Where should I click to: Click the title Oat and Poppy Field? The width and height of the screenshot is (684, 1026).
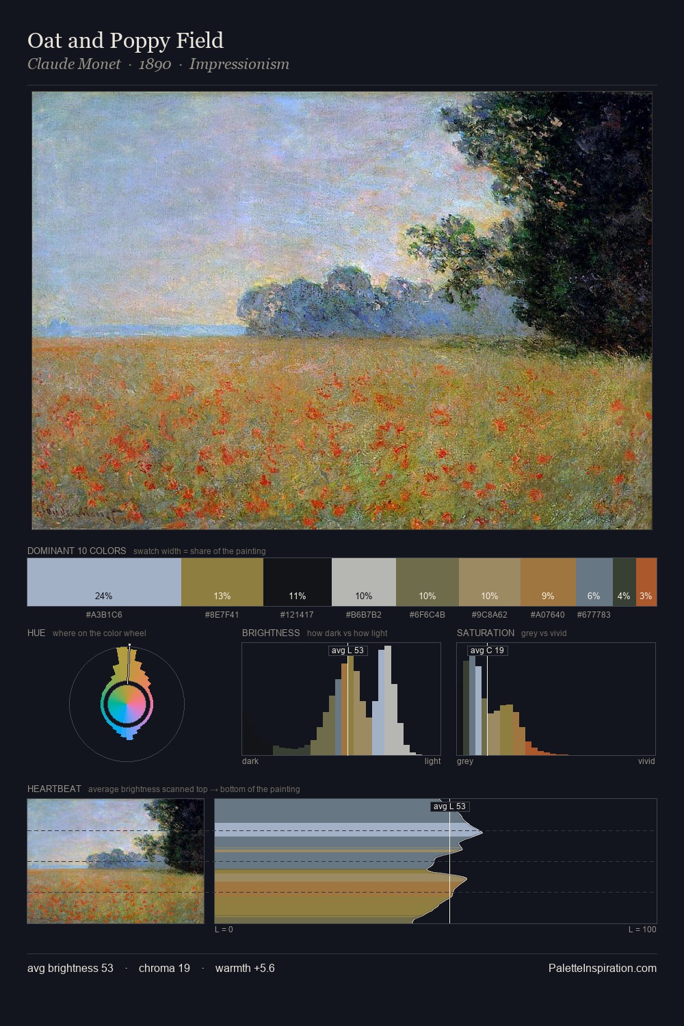(x=126, y=40)
